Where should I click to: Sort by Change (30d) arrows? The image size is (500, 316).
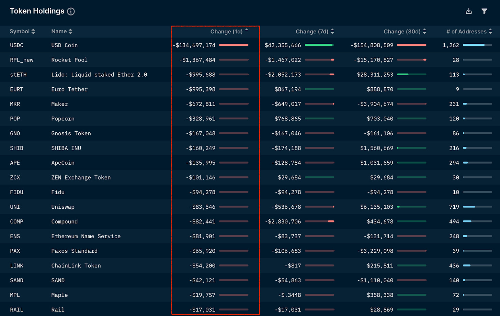[x=424, y=32]
